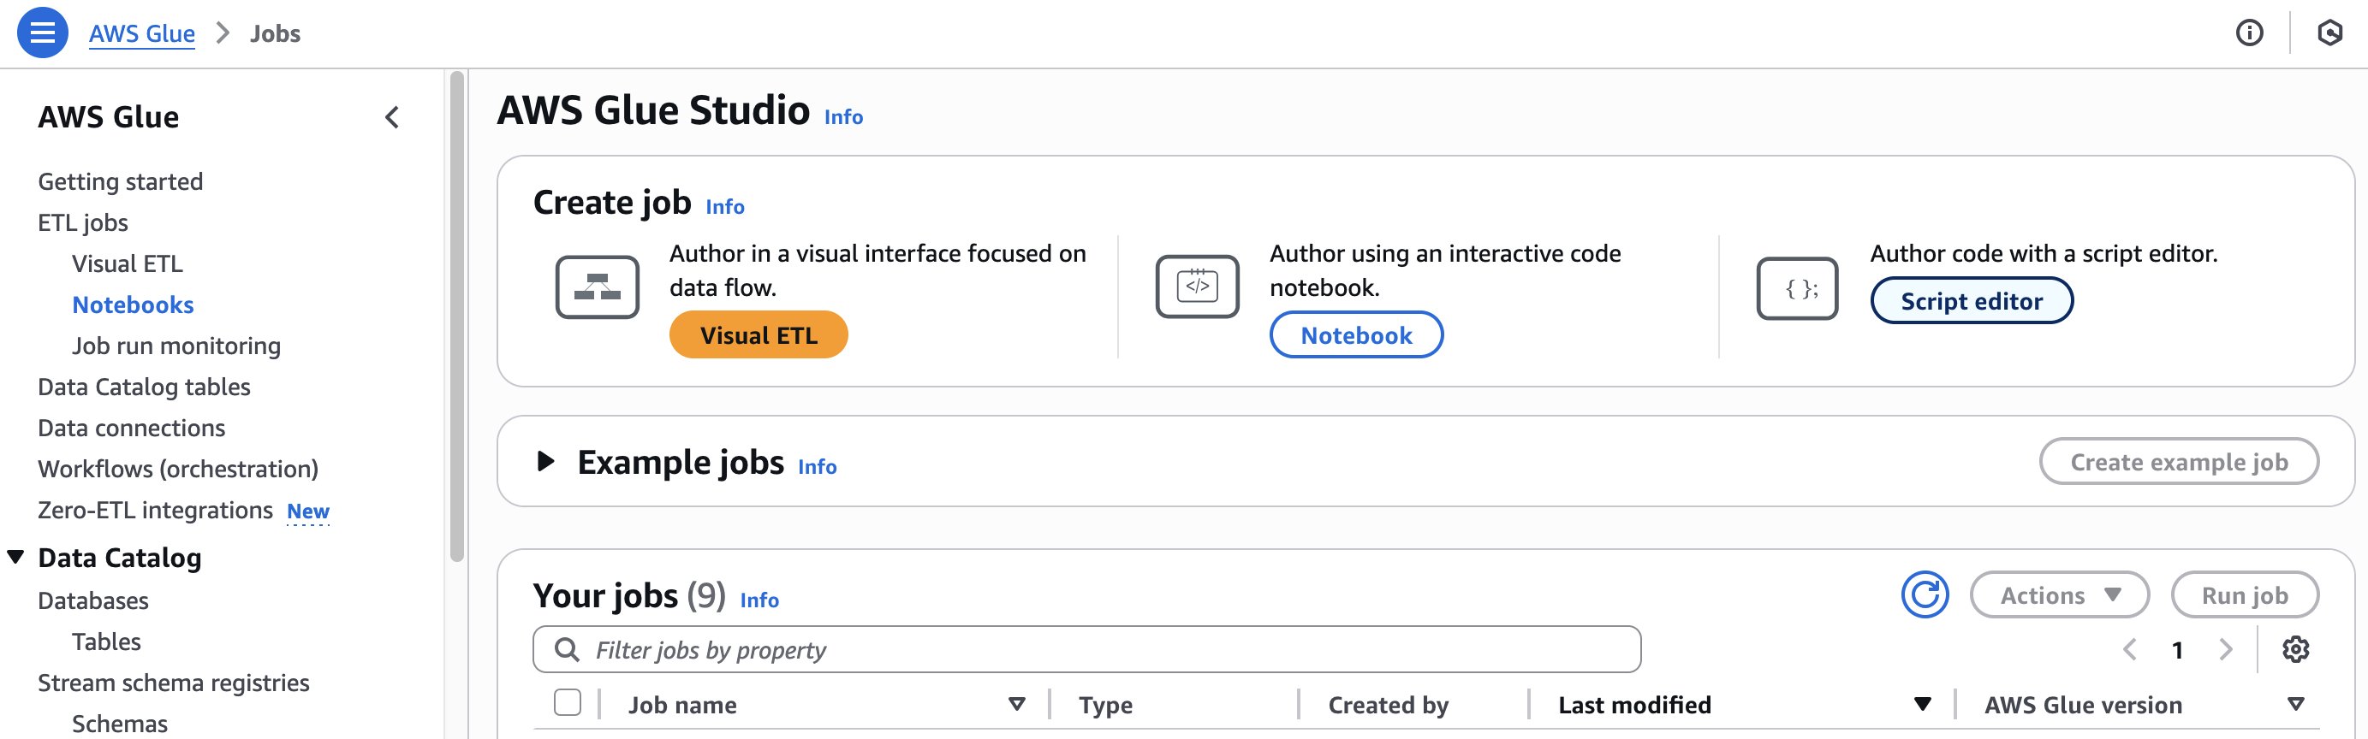Open Zero-ETL integrations in sidebar

(155, 510)
